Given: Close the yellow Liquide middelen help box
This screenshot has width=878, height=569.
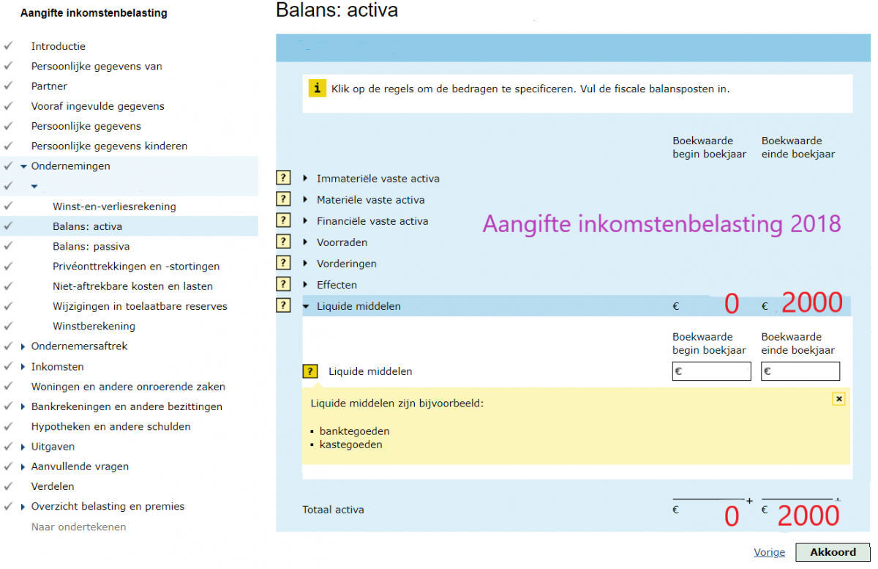Looking at the screenshot, I should click(x=838, y=399).
